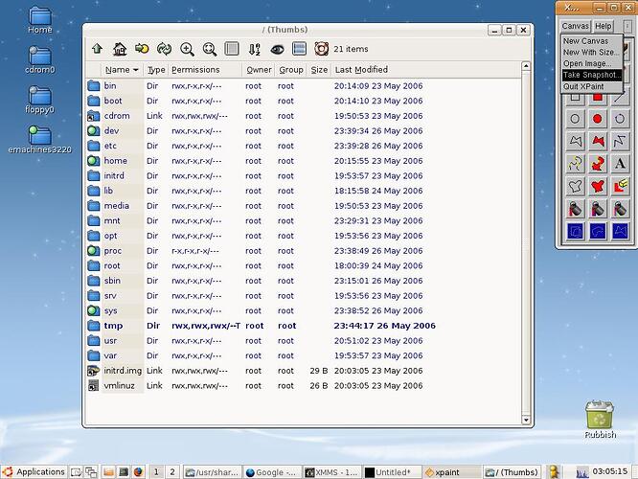Image resolution: width=638 pixels, height=479 pixels.
Task: Toggle the list view details icon
Action: (x=299, y=49)
